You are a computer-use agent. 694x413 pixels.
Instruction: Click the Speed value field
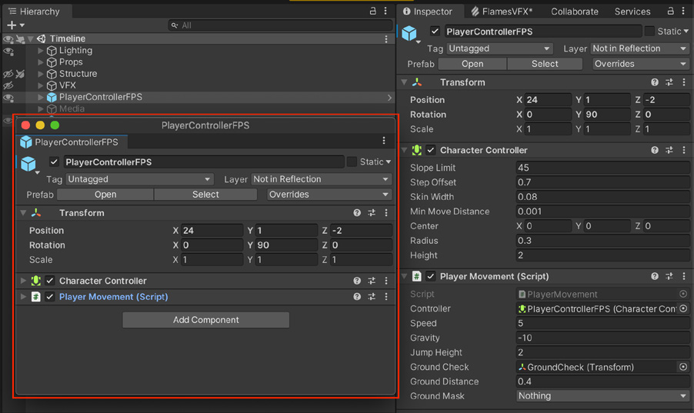(602, 323)
